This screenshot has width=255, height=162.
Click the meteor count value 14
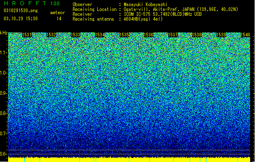pyautogui.click(x=59, y=19)
